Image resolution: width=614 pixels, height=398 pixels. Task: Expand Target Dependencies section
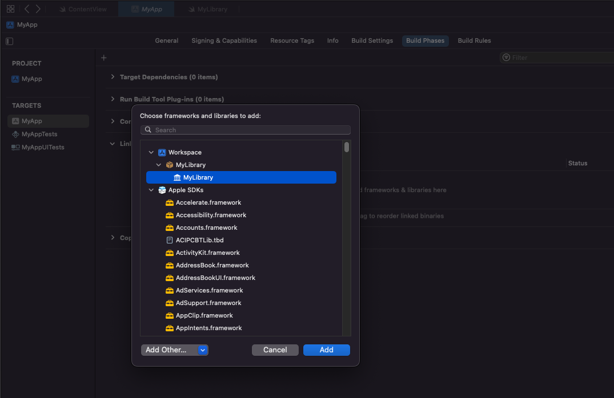[113, 77]
